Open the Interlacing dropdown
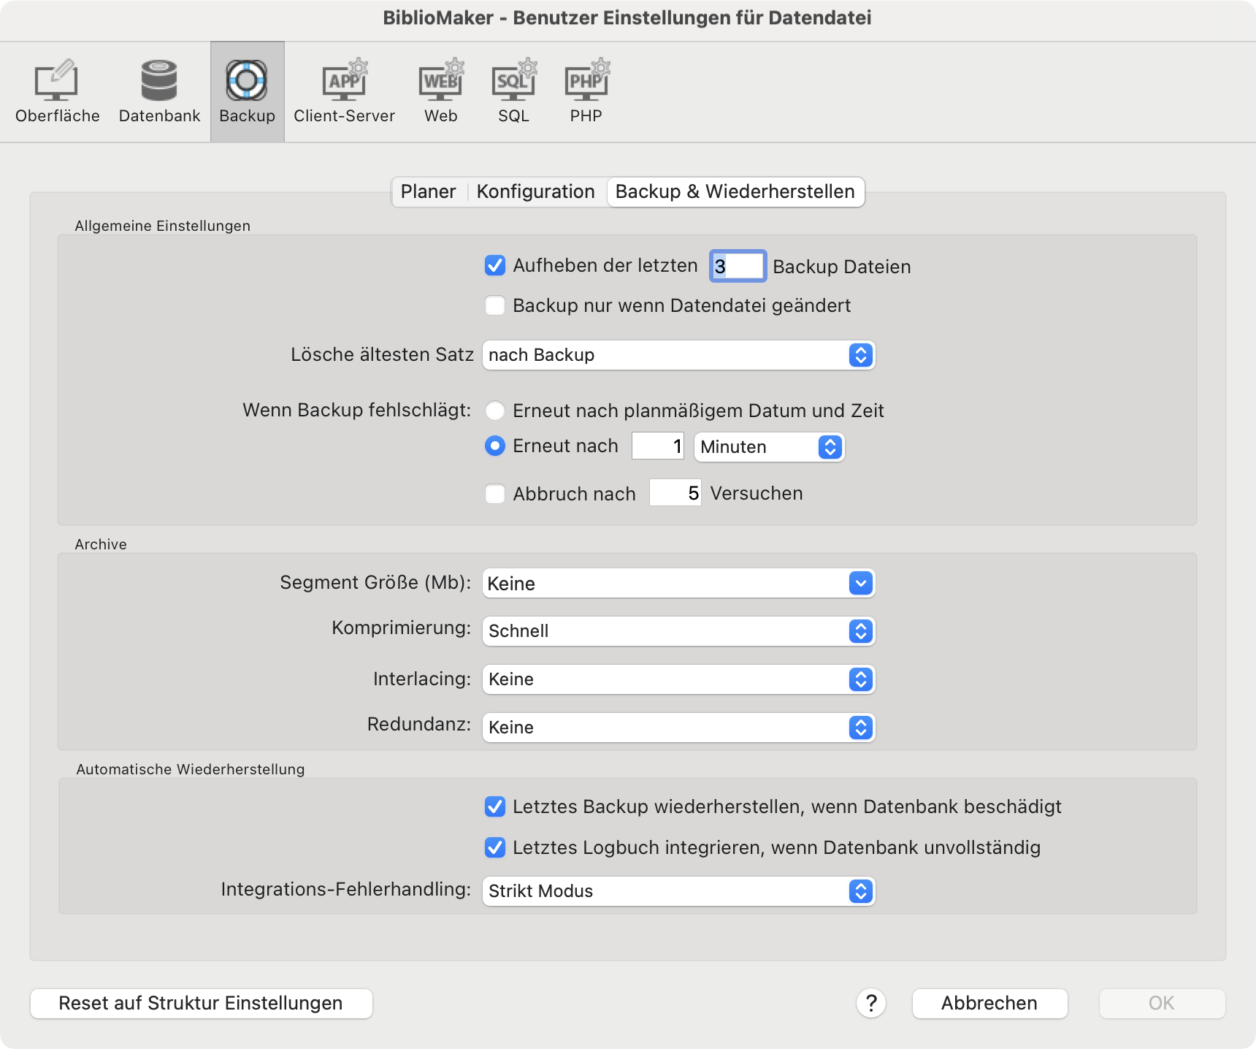Screen dimensions: 1256x1049 pos(678,679)
